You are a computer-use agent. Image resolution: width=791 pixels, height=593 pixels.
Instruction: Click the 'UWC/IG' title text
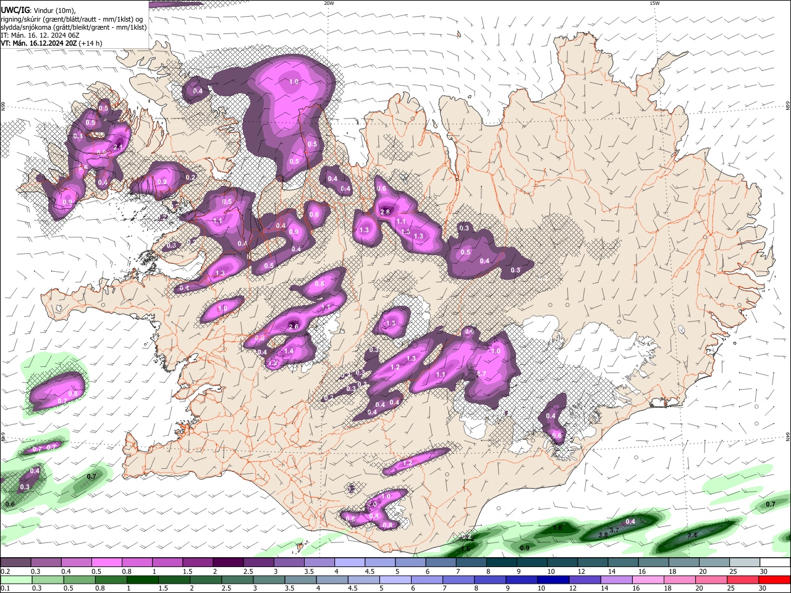click(x=15, y=11)
